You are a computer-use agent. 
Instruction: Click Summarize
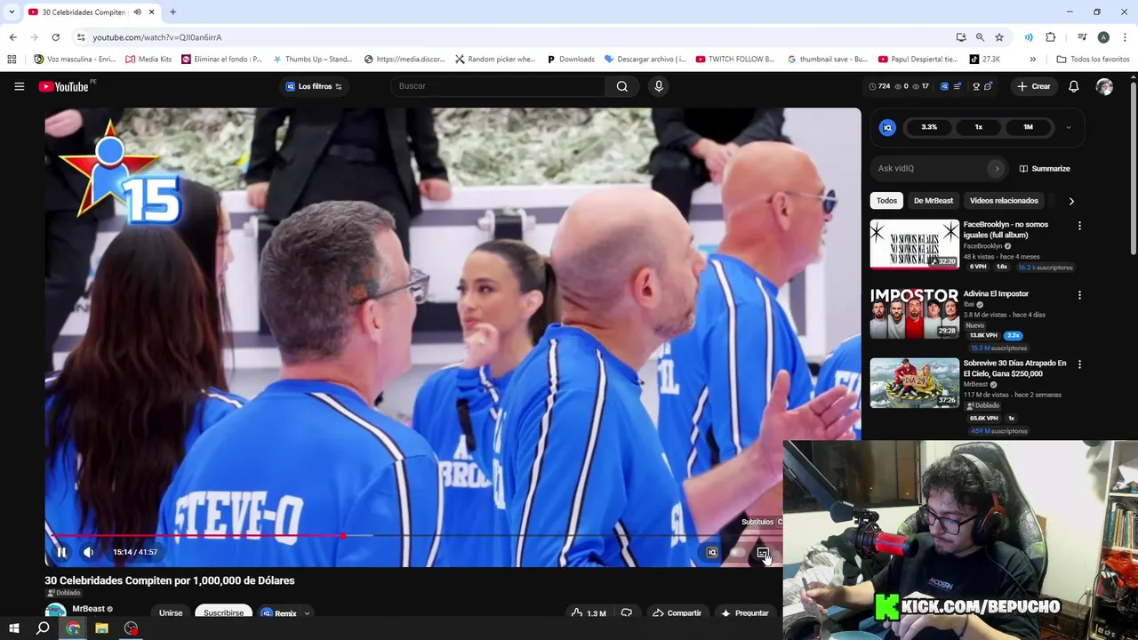(x=1045, y=169)
